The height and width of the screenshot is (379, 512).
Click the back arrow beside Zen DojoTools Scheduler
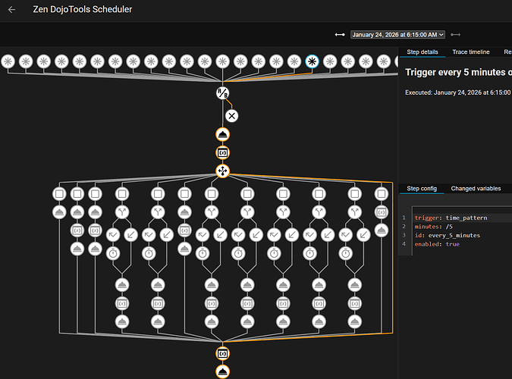11,10
